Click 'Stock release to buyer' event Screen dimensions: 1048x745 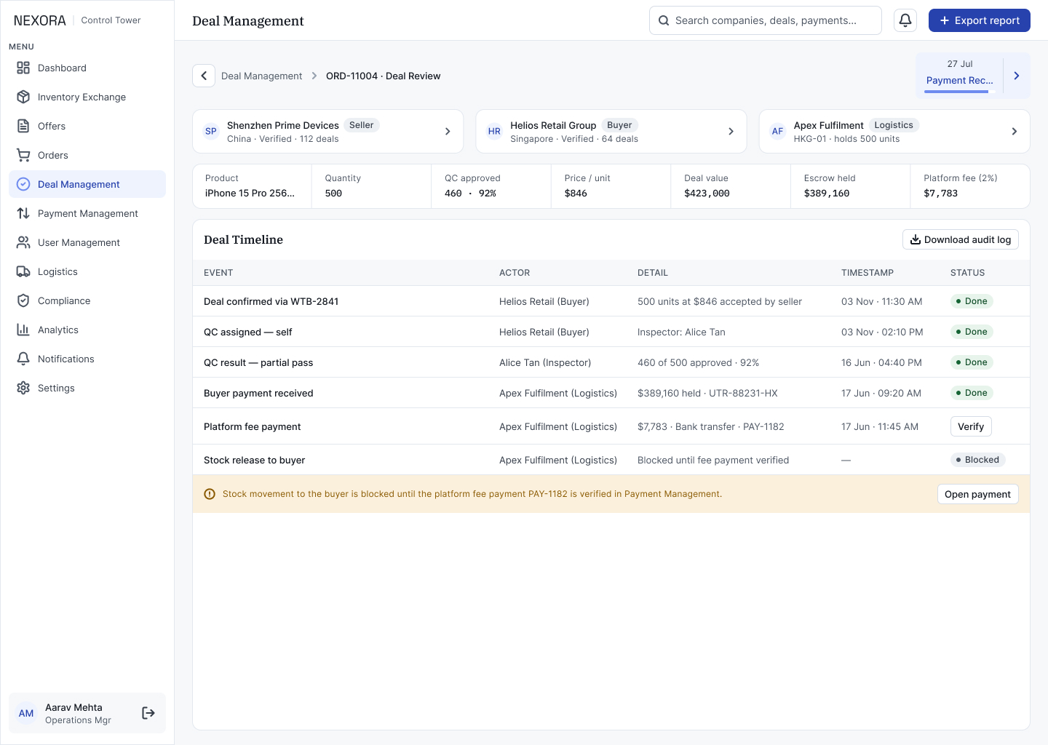coord(255,460)
